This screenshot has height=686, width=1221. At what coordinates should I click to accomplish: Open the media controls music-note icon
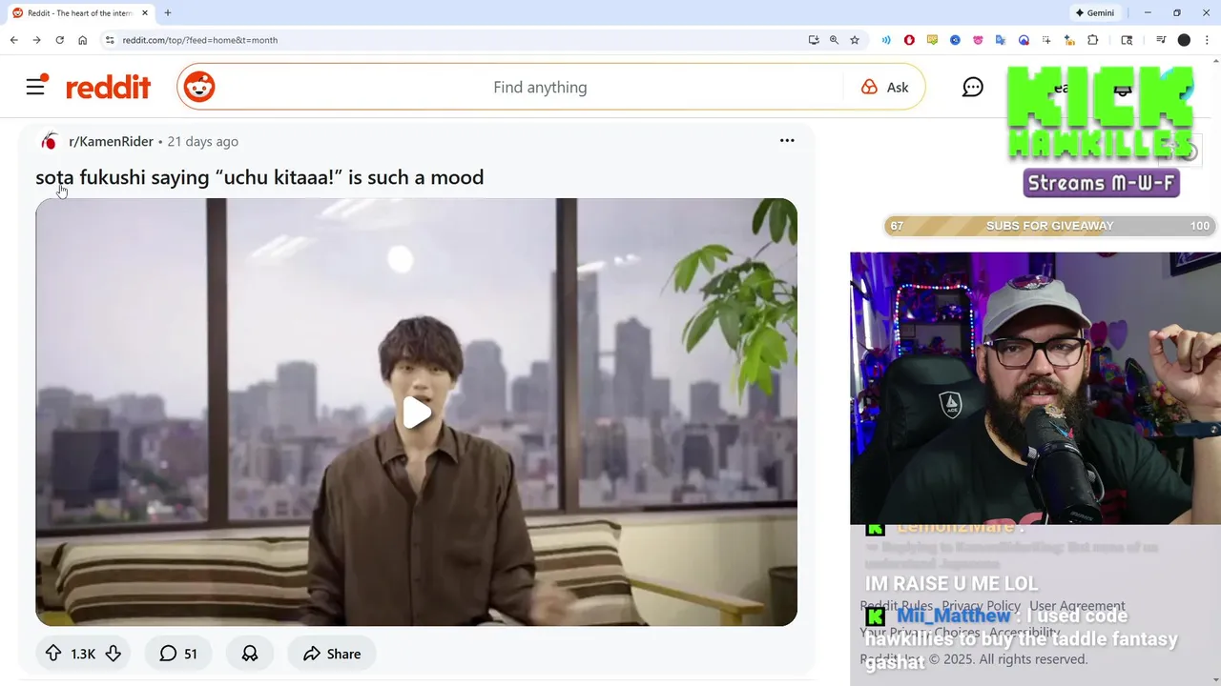coord(1161,40)
